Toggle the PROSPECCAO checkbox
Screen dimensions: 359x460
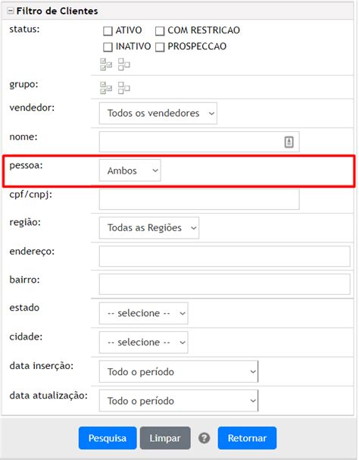pyautogui.click(x=160, y=47)
